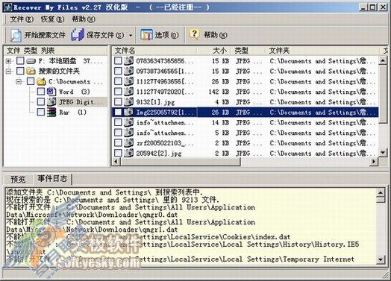Click the file icon of 097387346565[1
The image size is (391, 281).
(128, 71)
